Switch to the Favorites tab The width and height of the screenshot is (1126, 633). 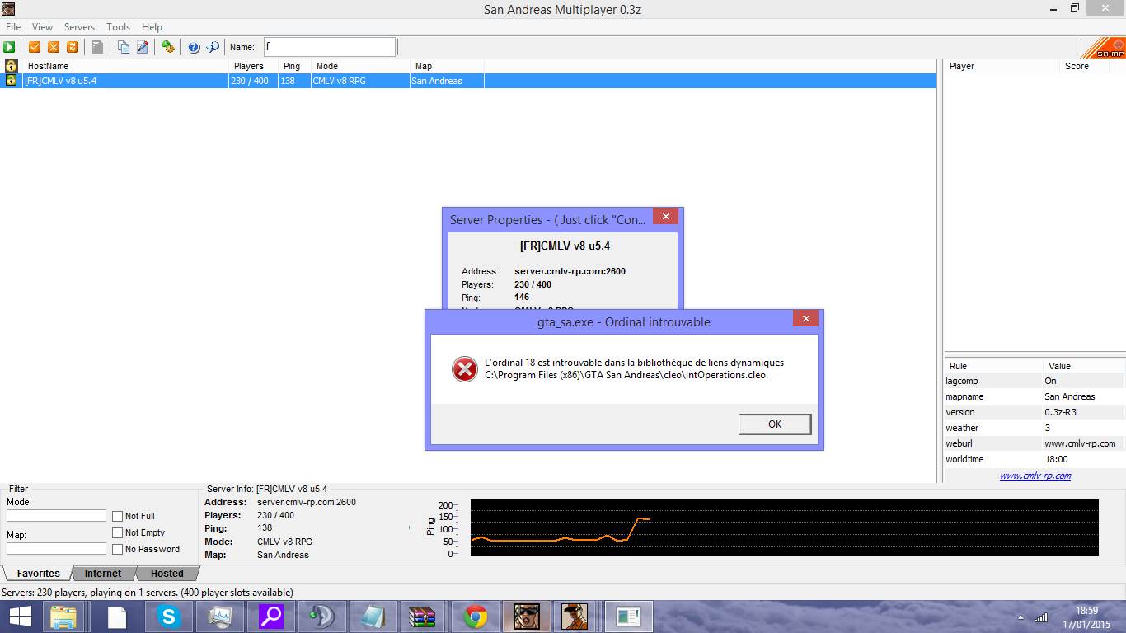click(x=38, y=574)
